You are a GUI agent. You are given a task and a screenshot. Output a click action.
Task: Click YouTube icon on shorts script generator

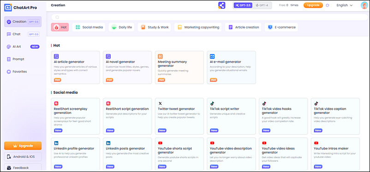click(x=160, y=143)
